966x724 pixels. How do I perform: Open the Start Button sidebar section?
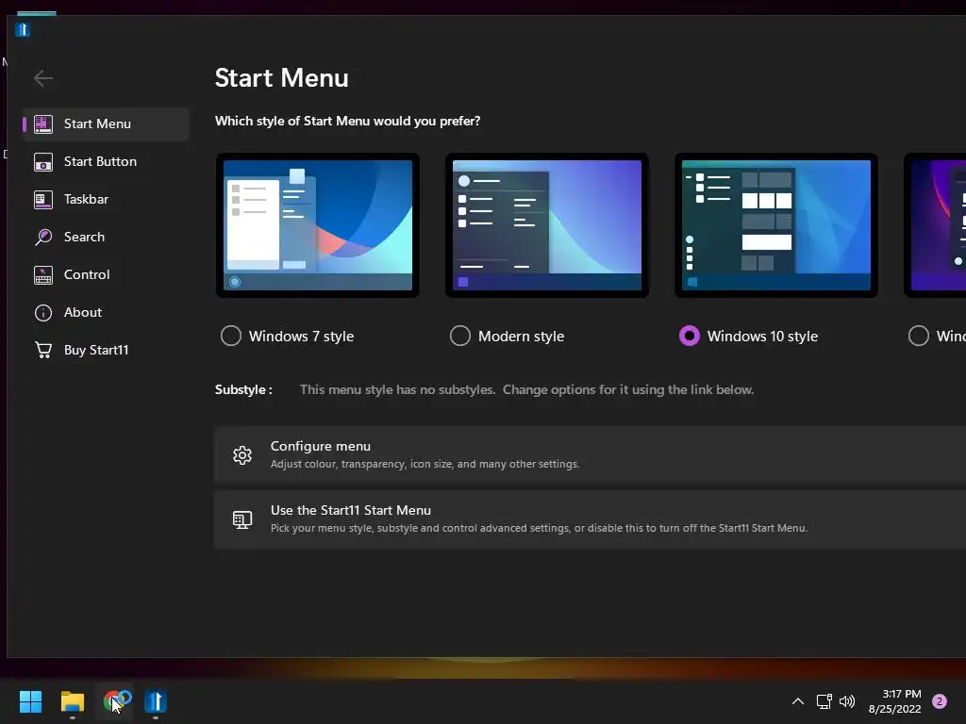(x=106, y=161)
